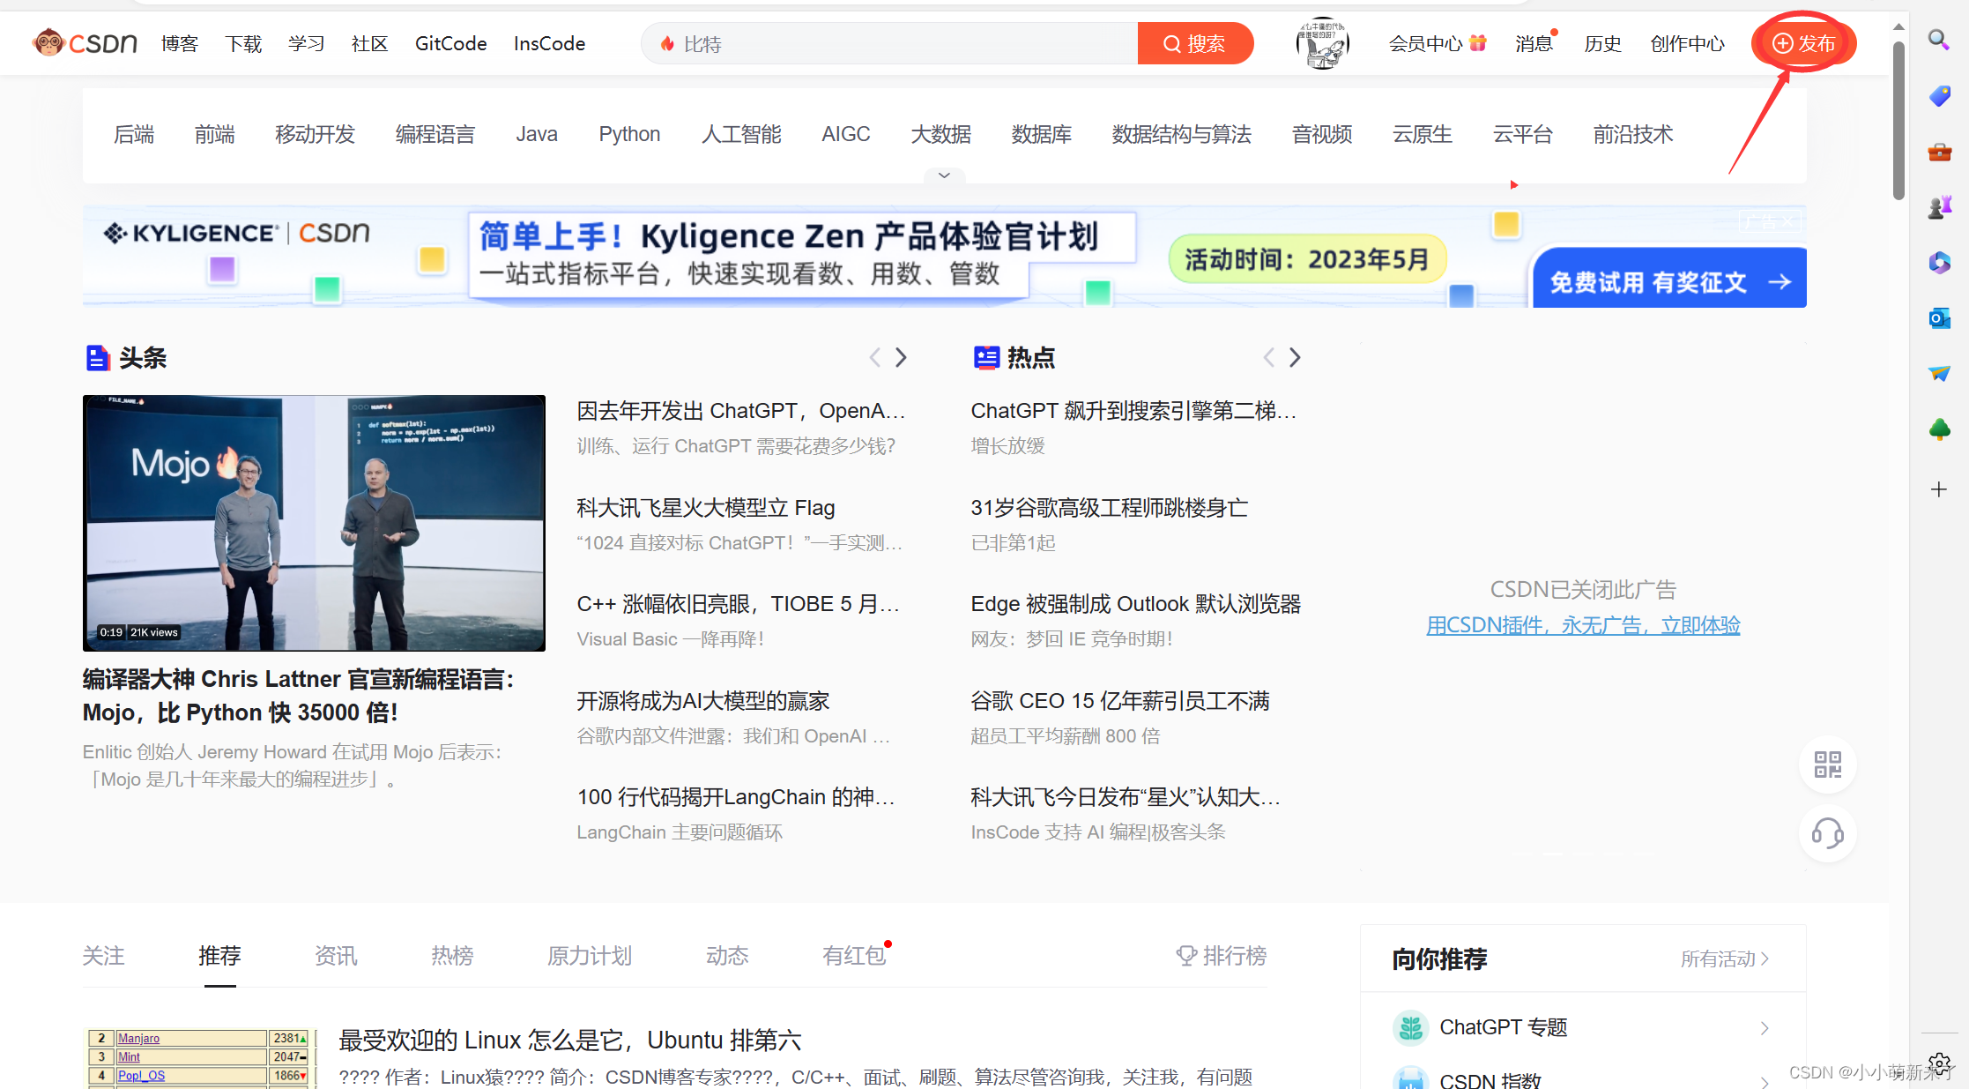
Task: Click the CSDN logo
Action: [x=85, y=42]
